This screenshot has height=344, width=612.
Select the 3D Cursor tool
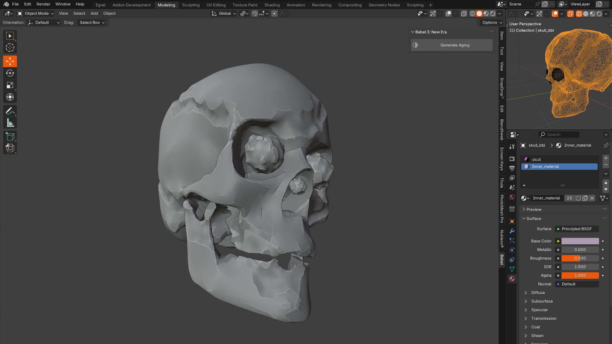(10, 48)
